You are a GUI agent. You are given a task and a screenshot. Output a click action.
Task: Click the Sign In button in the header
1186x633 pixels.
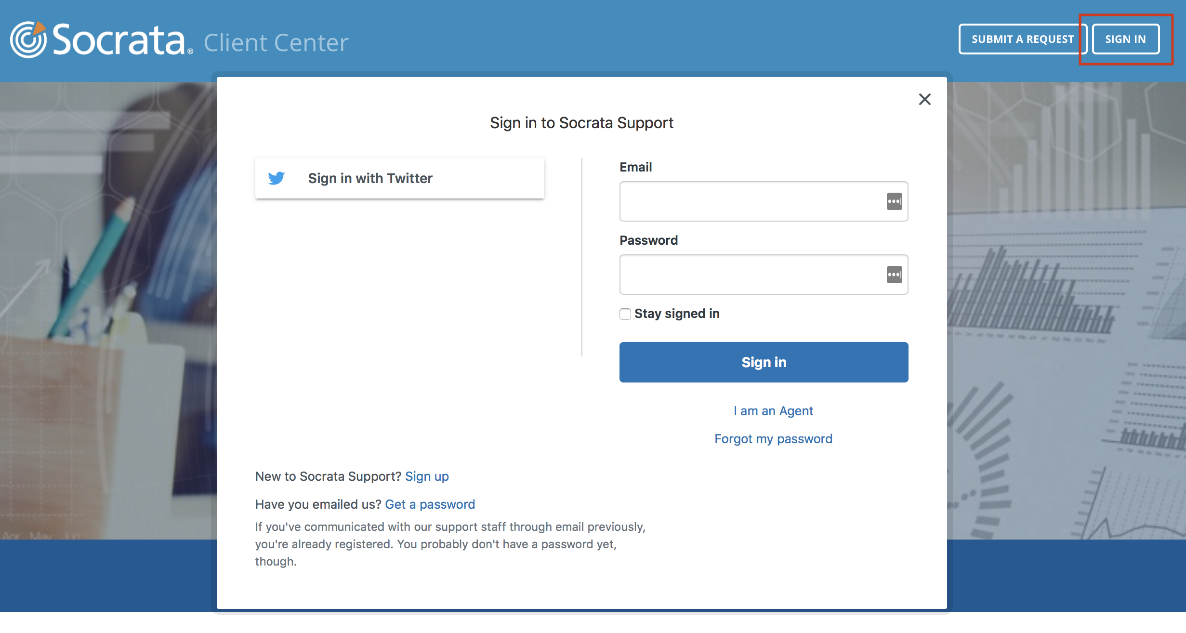(1125, 39)
